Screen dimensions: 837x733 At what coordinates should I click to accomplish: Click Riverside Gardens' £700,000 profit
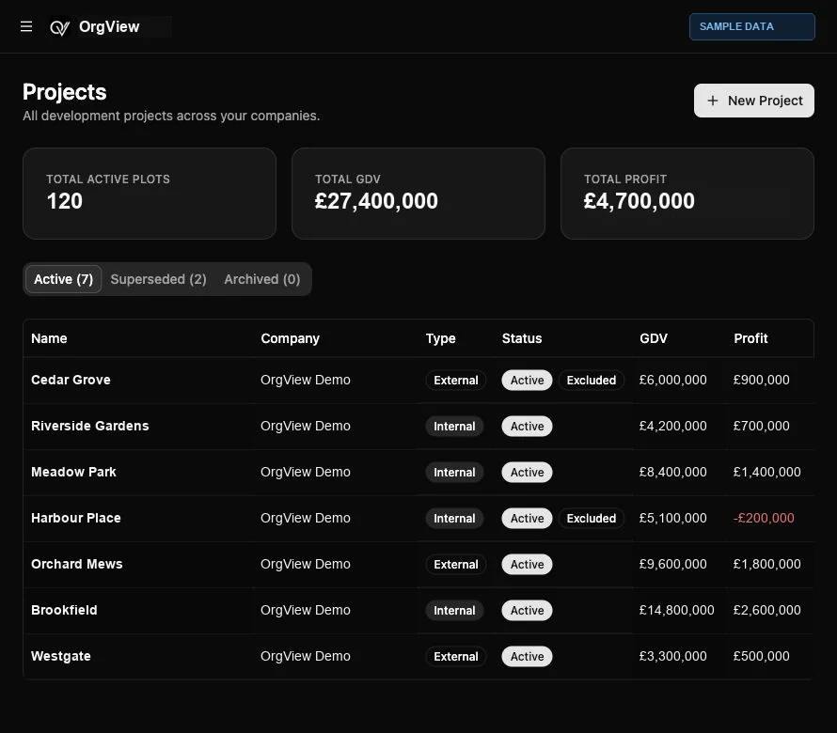[x=761, y=426]
